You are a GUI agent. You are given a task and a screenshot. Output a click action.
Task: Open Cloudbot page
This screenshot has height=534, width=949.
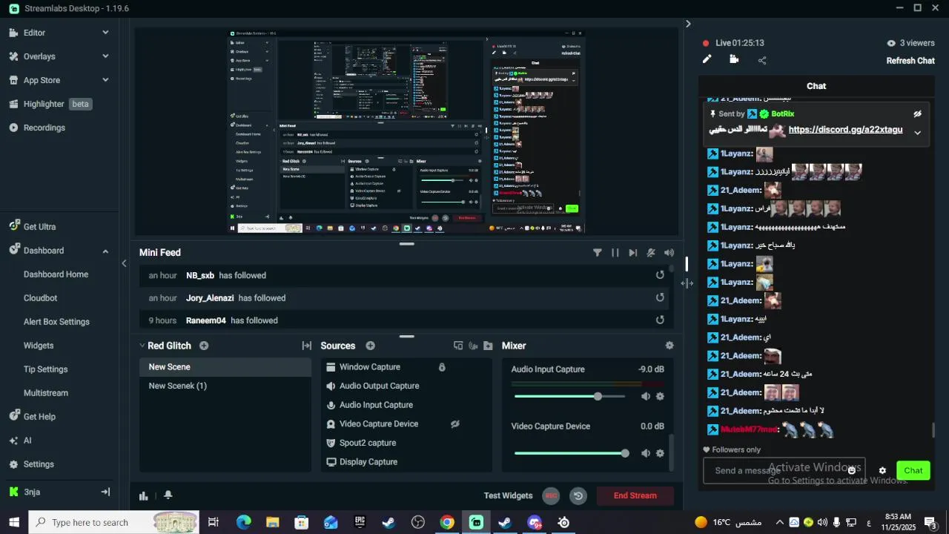click(40, 298)
